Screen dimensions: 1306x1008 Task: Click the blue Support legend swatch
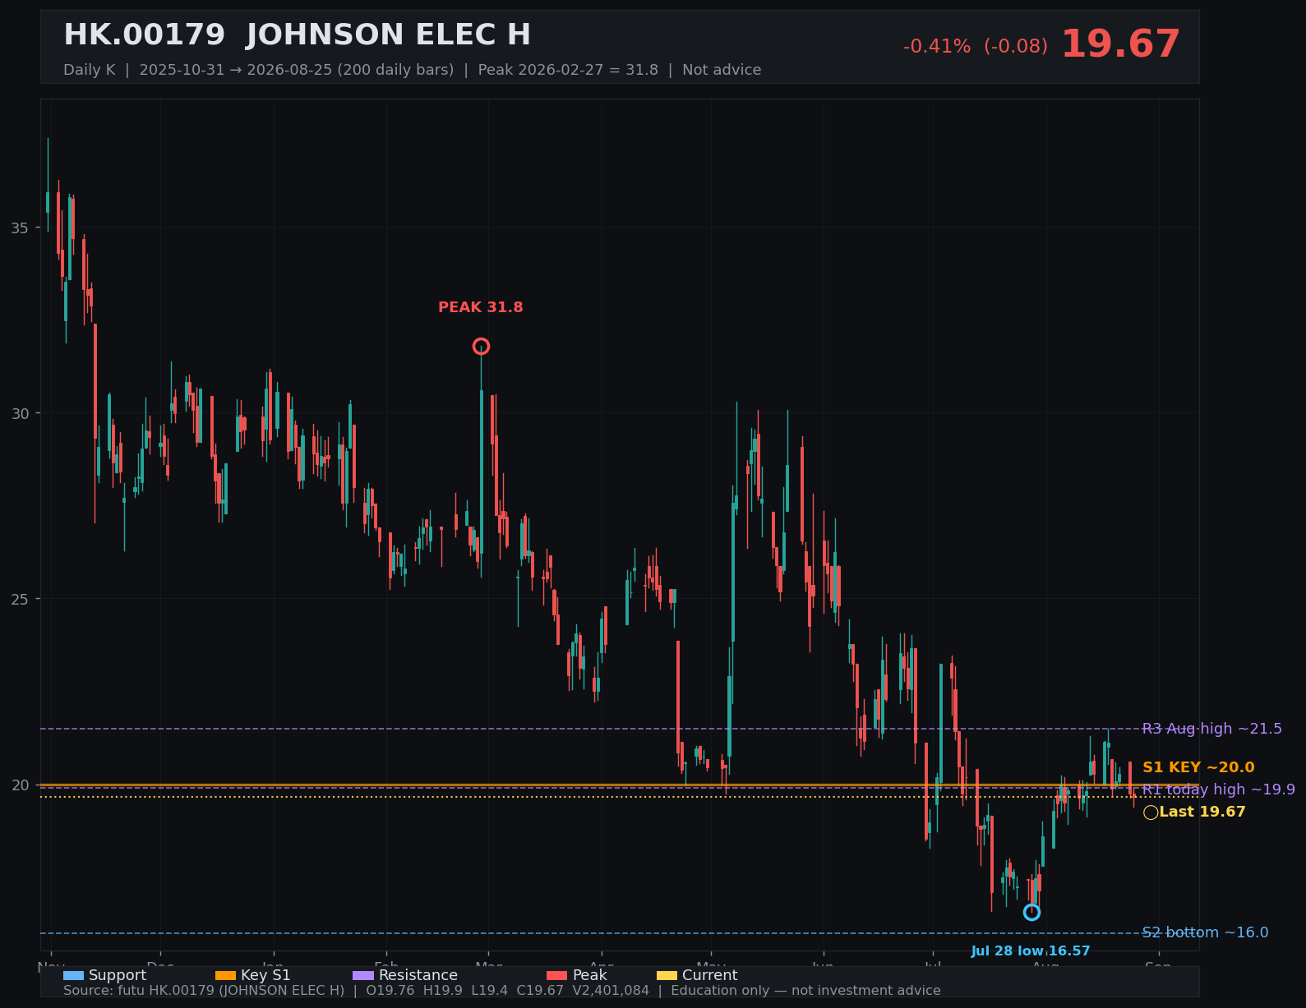(73, 975)
